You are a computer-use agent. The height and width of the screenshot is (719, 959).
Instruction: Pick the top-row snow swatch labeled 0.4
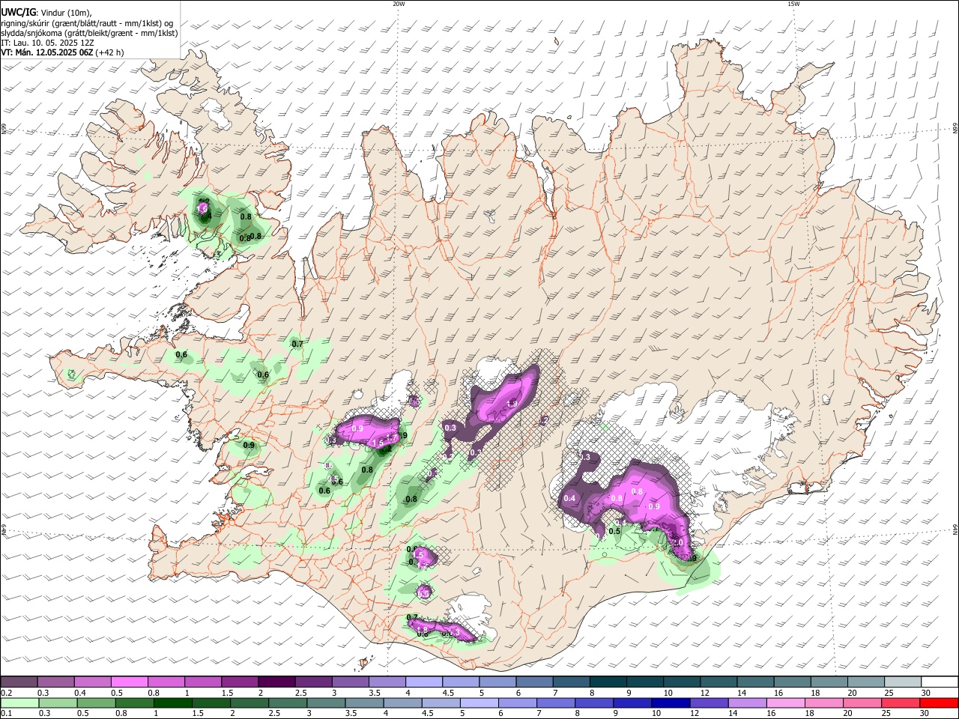click(92, 682)
